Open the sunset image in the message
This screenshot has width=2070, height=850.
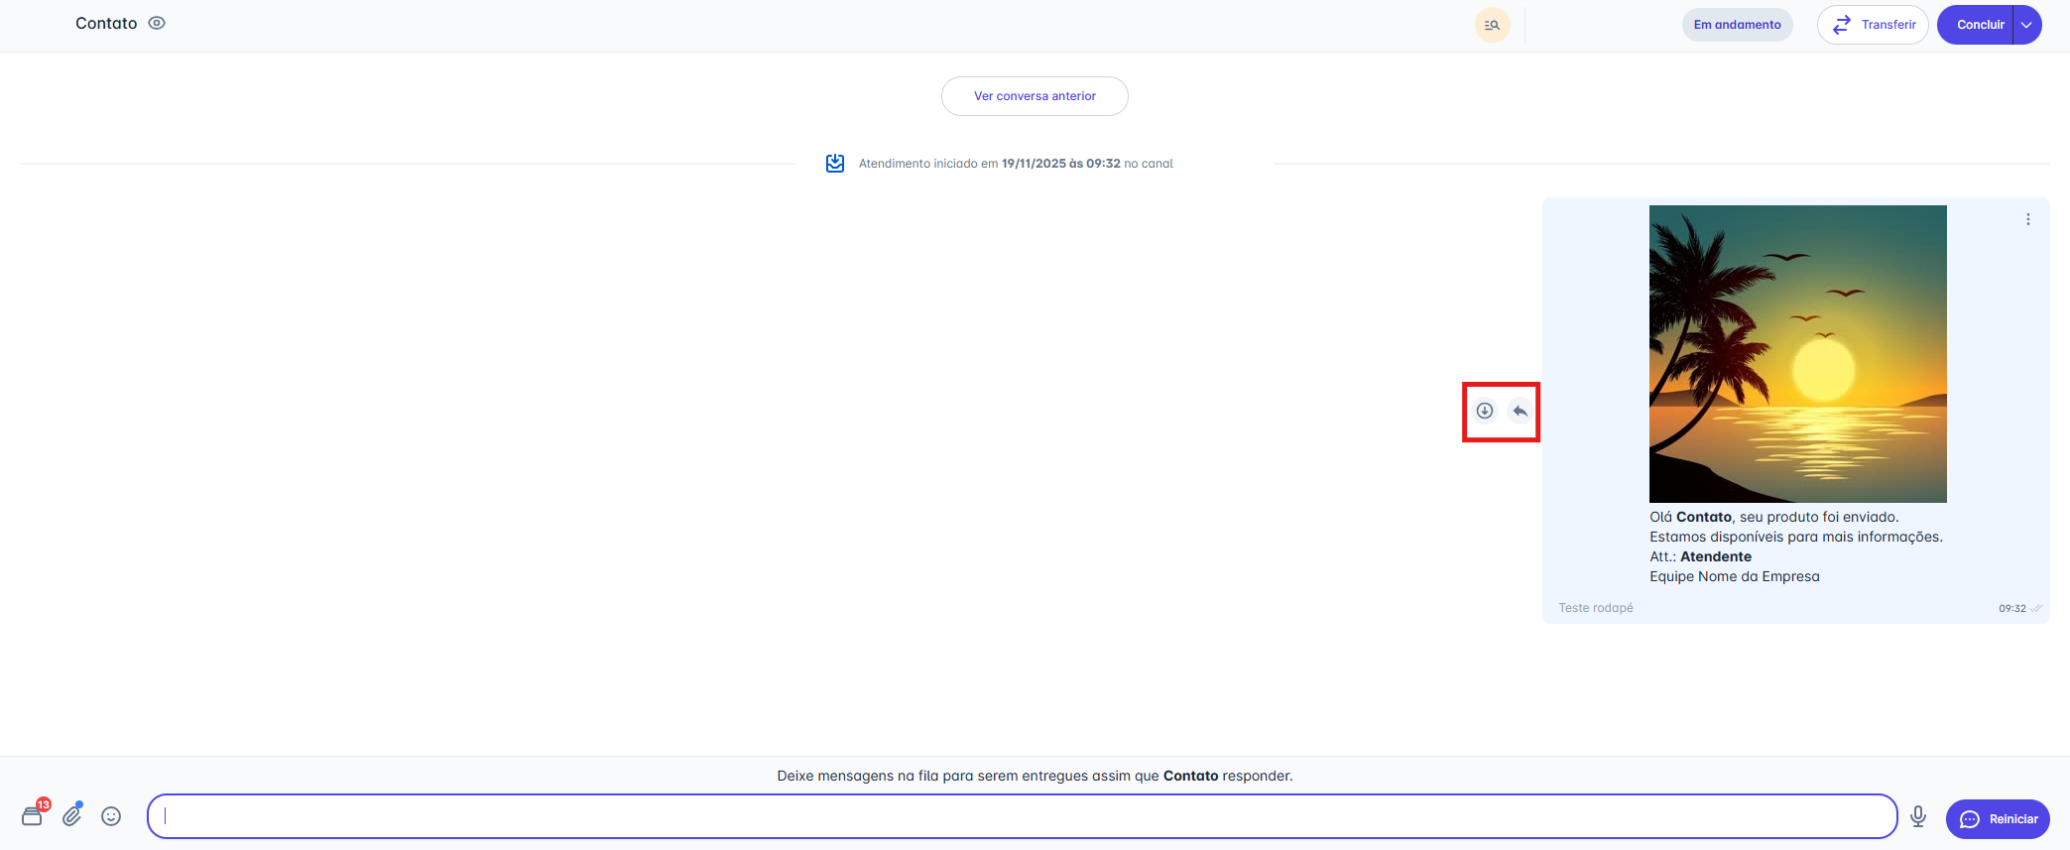[x=1797, y=353]
